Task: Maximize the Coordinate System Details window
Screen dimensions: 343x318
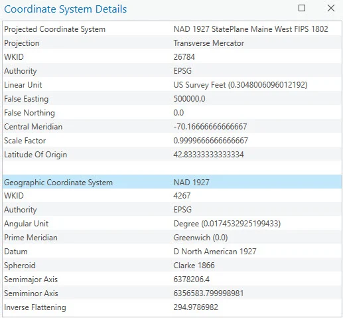Action: 302,8
